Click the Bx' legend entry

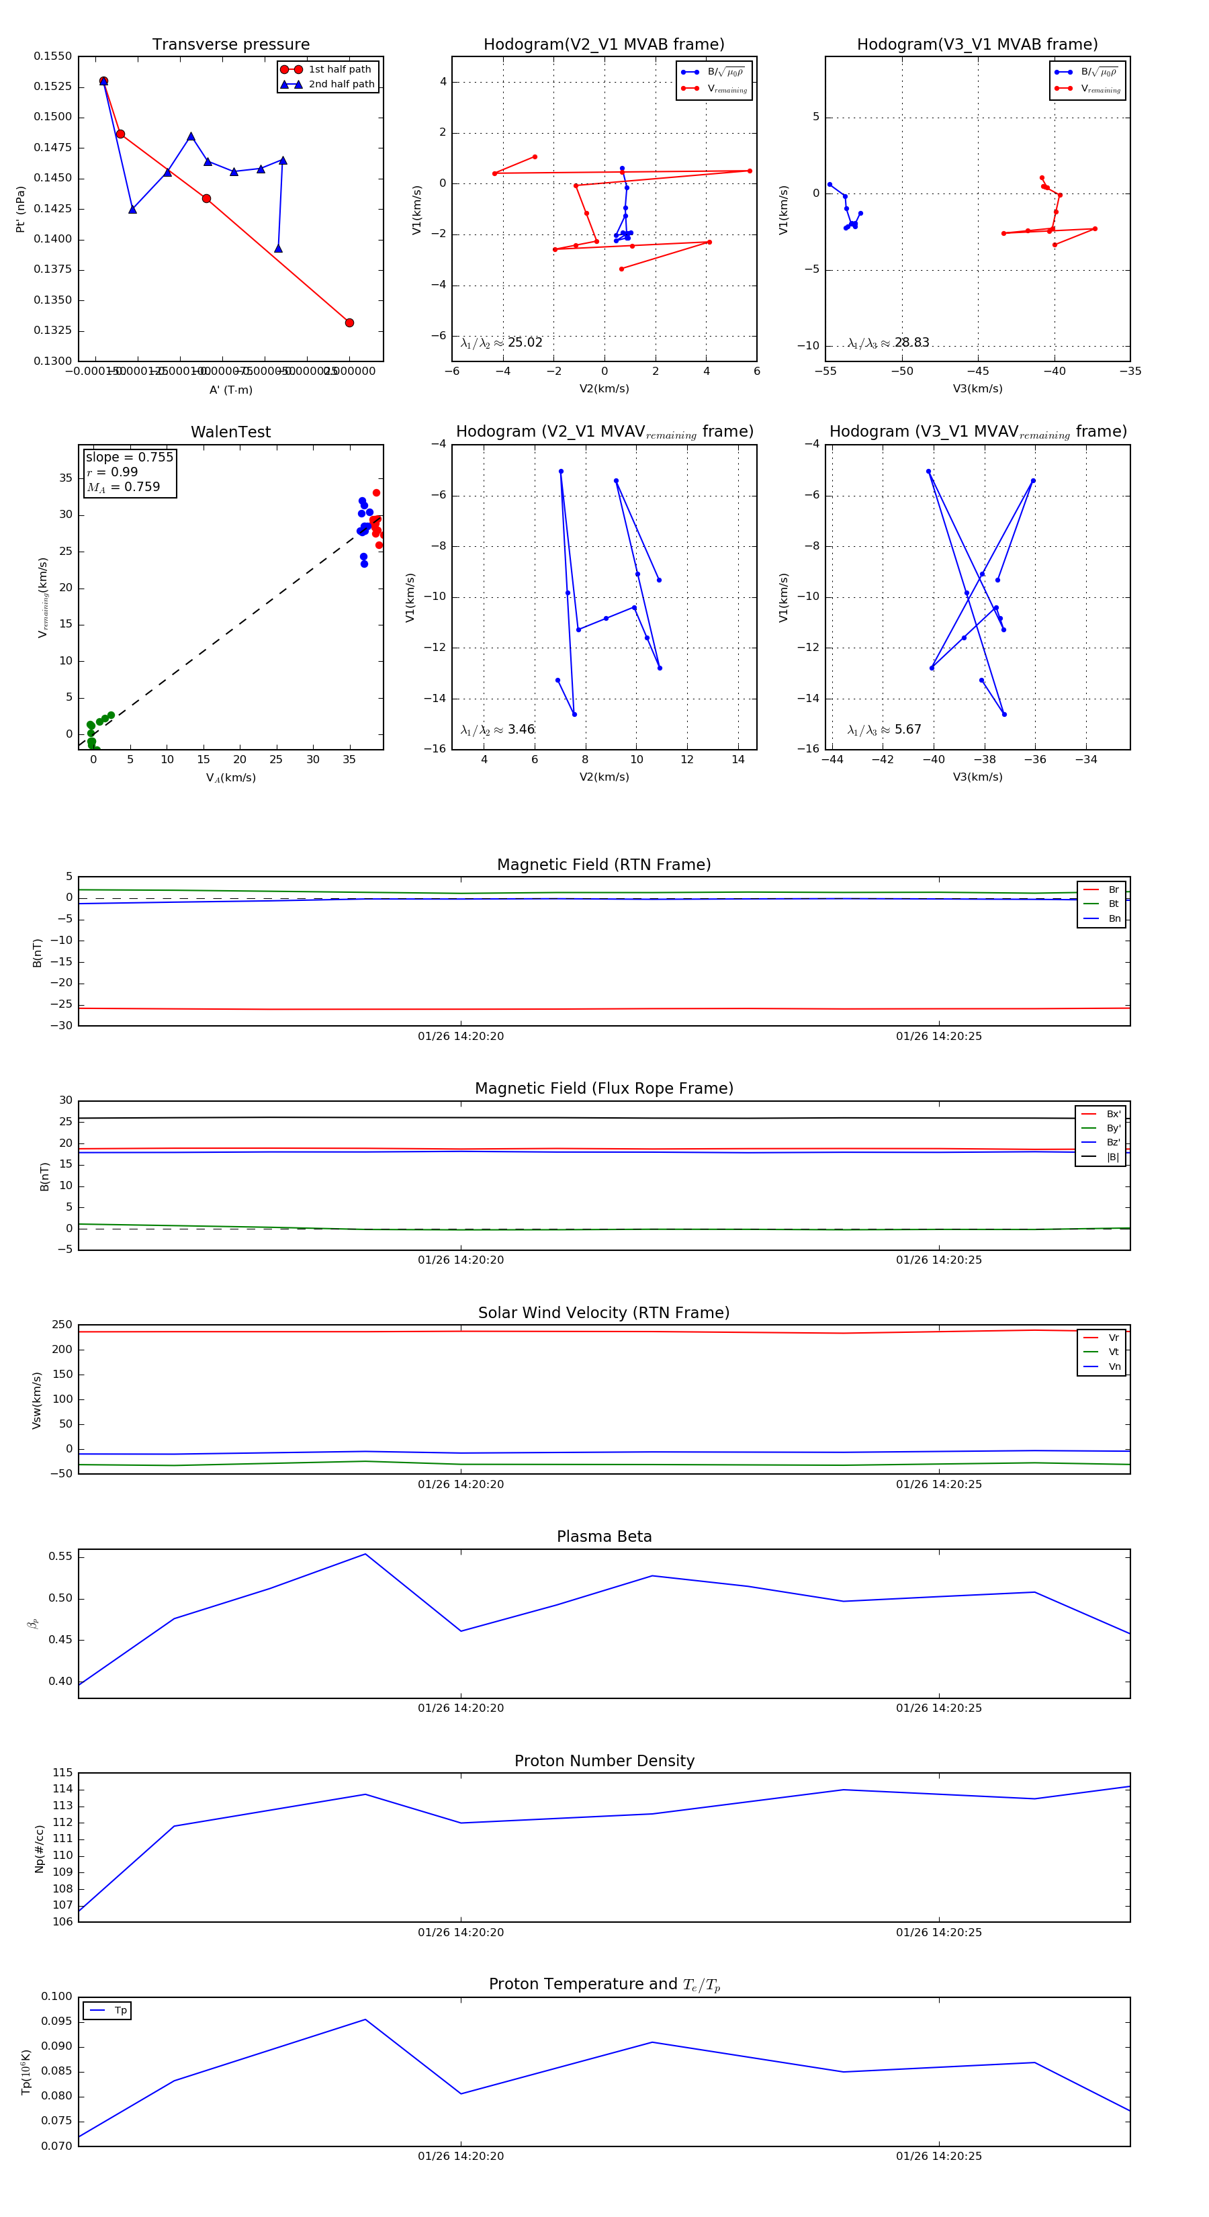click(1101, 1114)
